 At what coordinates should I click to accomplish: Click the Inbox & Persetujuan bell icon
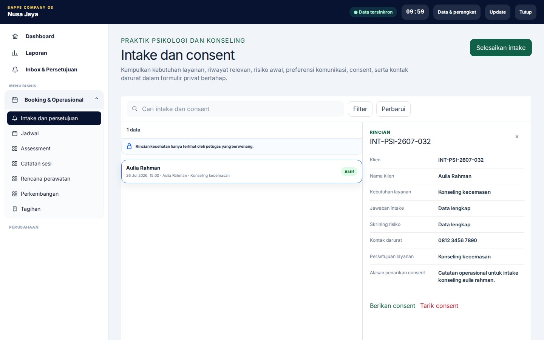(15, 70)
